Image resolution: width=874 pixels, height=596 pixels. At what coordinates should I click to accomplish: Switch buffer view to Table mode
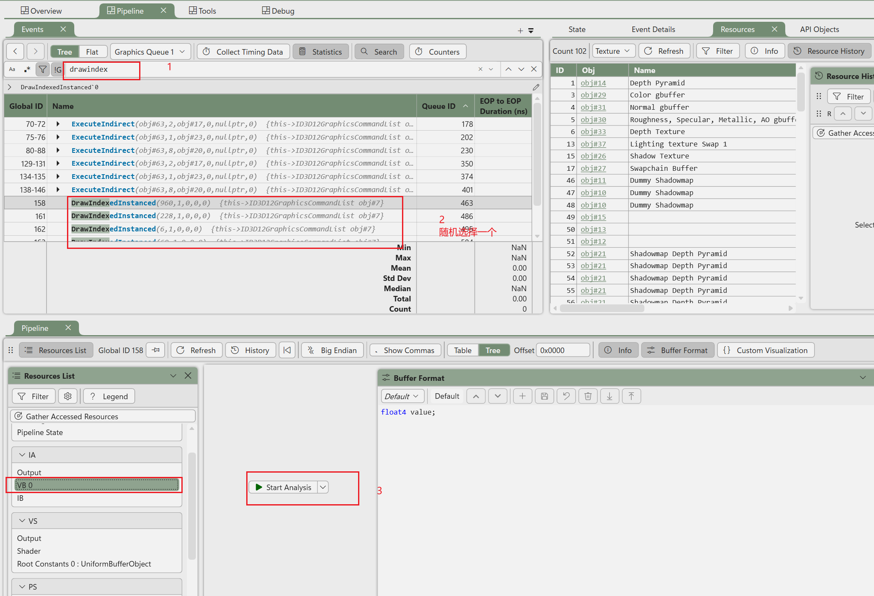tap(463, 350)
